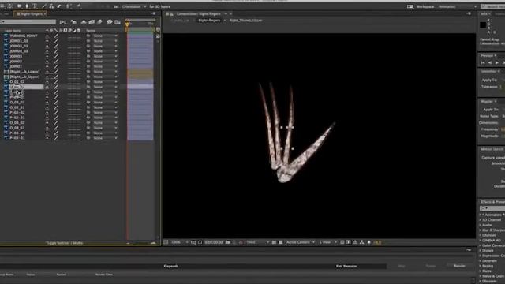
Task: Open the parent dropdown for the O_02_02 layer
Action: 105,102
